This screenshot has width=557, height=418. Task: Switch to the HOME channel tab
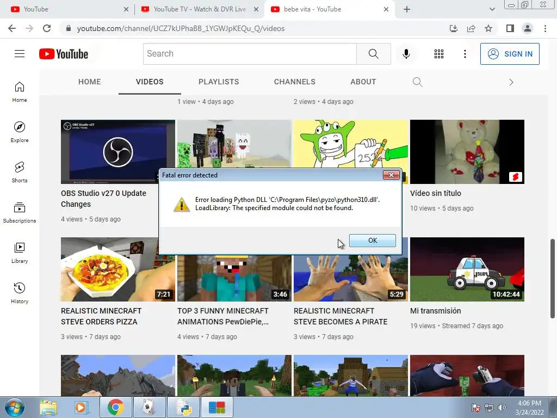pyautogui.click(x=90, y=82)
